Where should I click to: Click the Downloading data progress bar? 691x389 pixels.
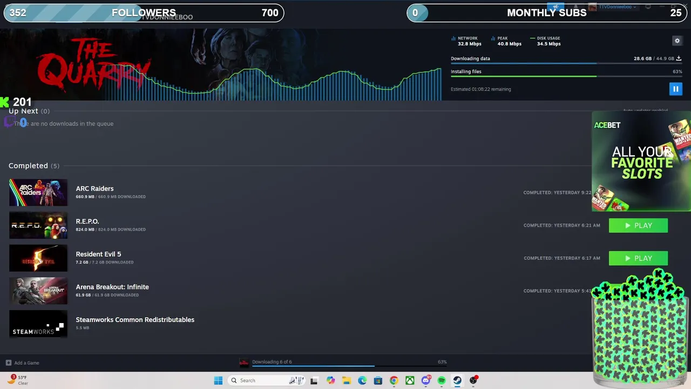tap(566, 64)
